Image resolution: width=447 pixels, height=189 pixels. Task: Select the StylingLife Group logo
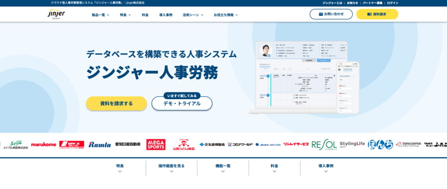352,144
